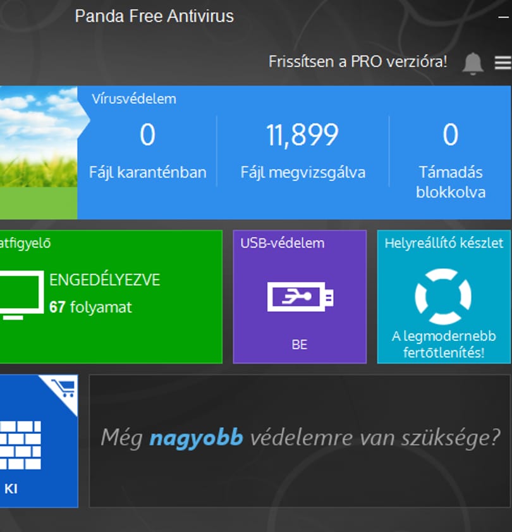Click the '67 folyamat' process count
512x532 pixels.
tap(90, 307)
